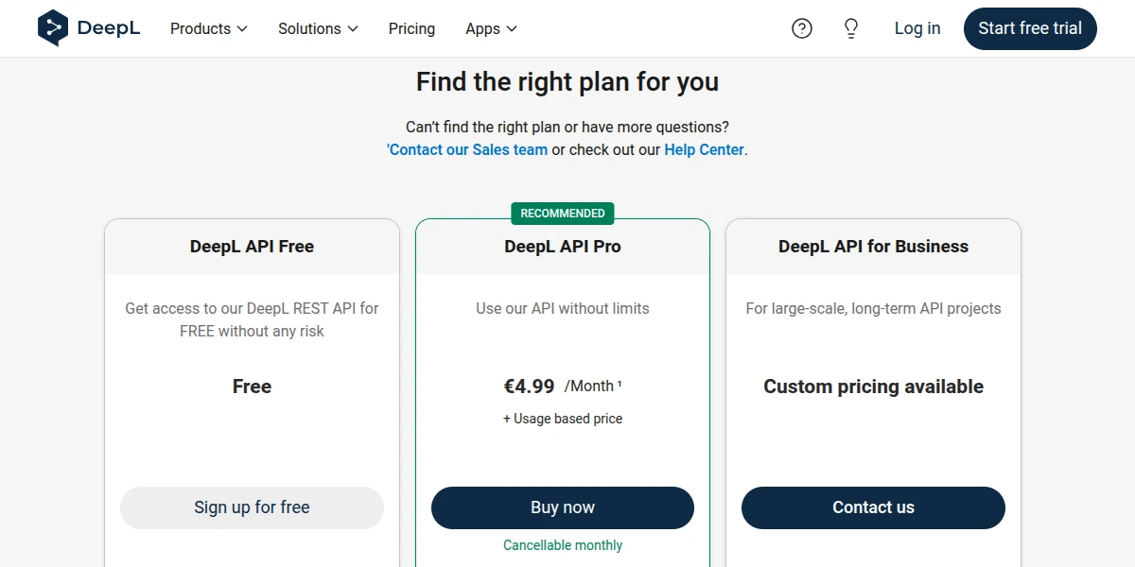
Task: Click Sign up for free button
Action: coord(252,507)
